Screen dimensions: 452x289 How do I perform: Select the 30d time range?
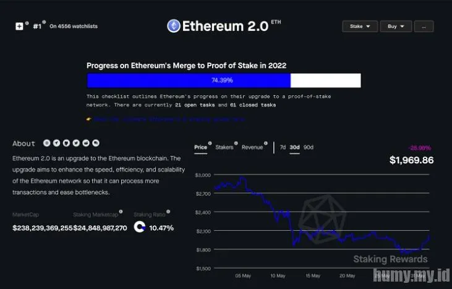295,147
